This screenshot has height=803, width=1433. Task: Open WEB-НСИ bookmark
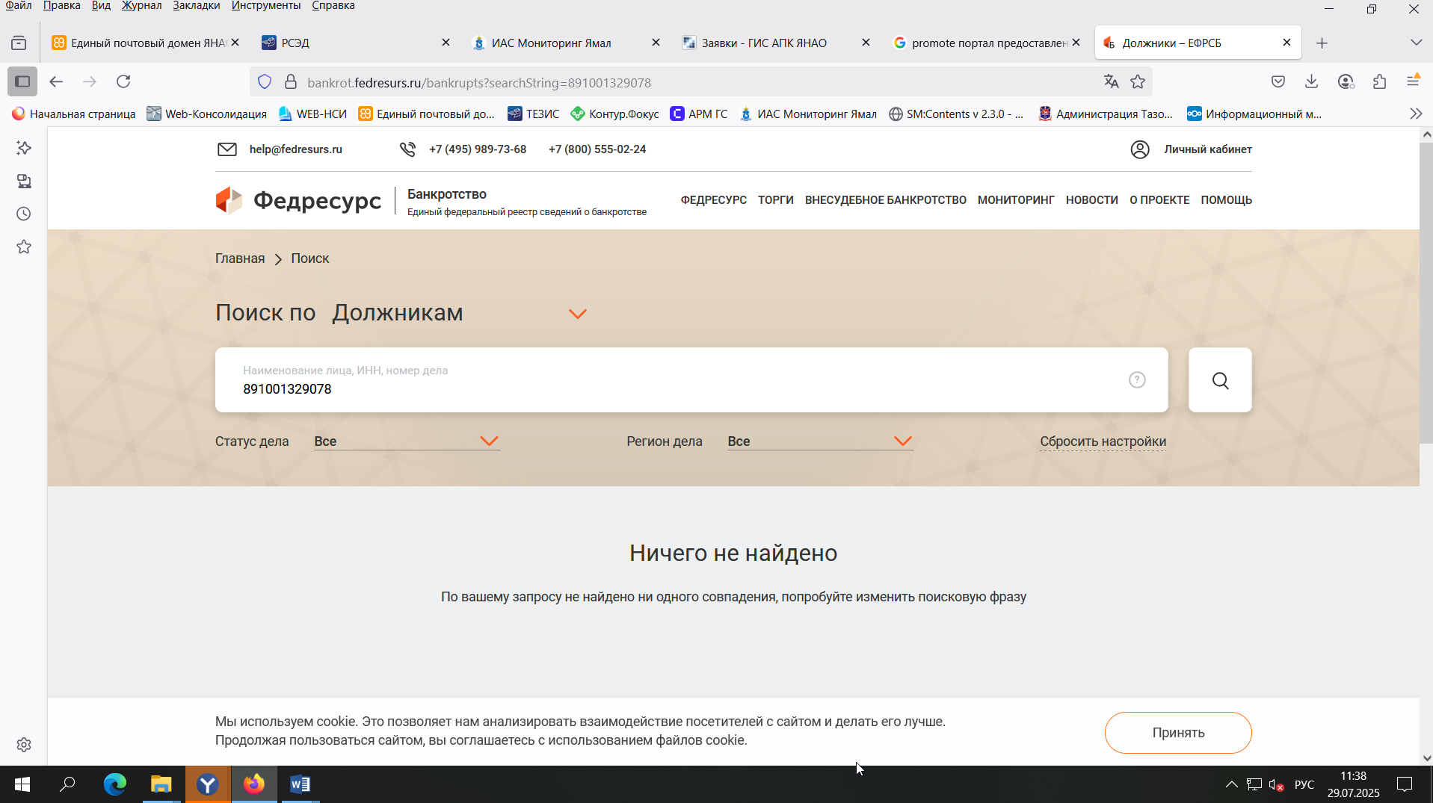[x=313, y=114]
